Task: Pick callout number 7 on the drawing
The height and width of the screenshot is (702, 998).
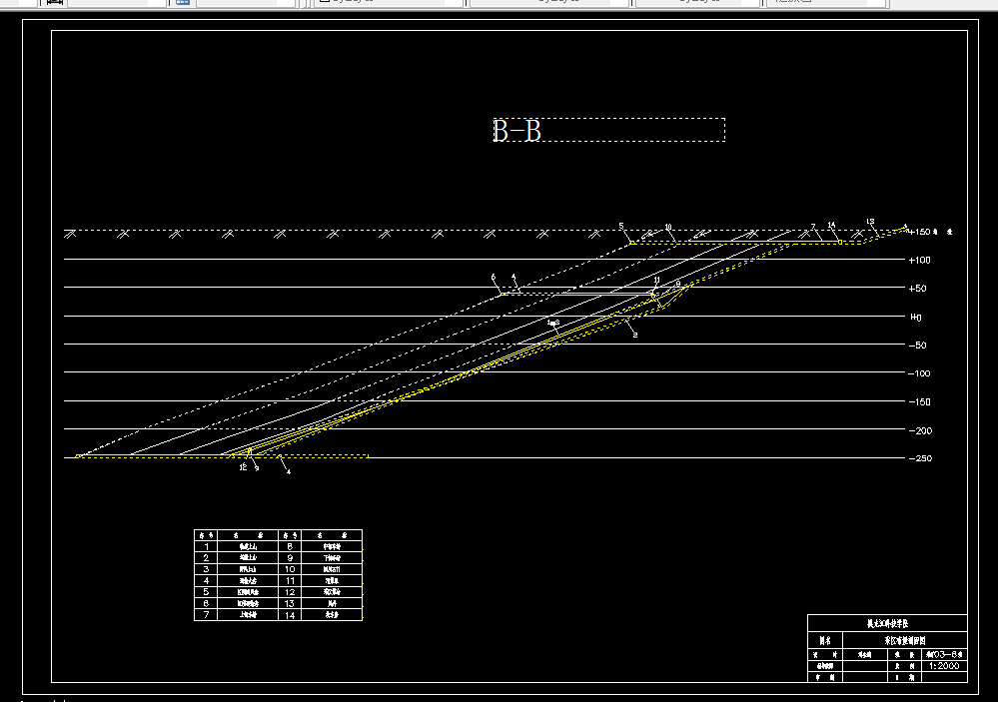Action: [x=813, y=227]
